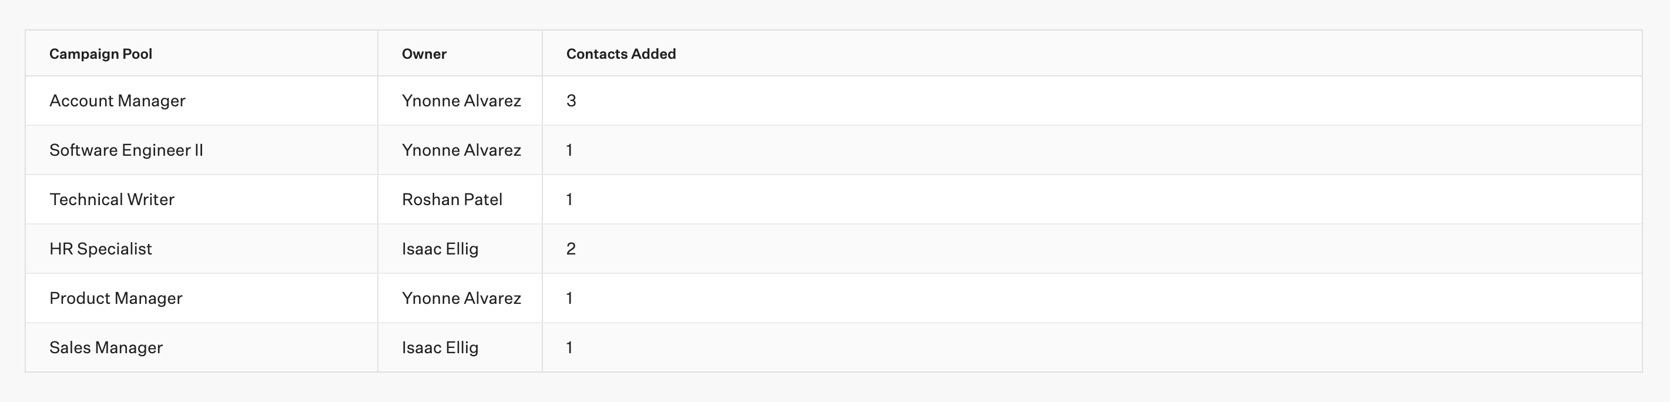
Task: Click contacts count for Software Engineer II
Action: 569,150
